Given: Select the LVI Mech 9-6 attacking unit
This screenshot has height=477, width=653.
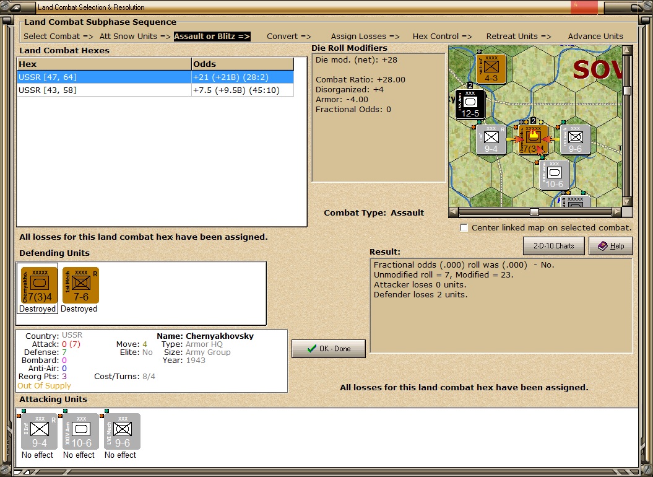Looking at the screenshot, I should coord(122,432).
